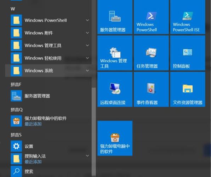This screenshot has width=211, height=177.
Task: Select the 强力卸载电脑中的软件 list entry text
Action: [x=46, y=118]
